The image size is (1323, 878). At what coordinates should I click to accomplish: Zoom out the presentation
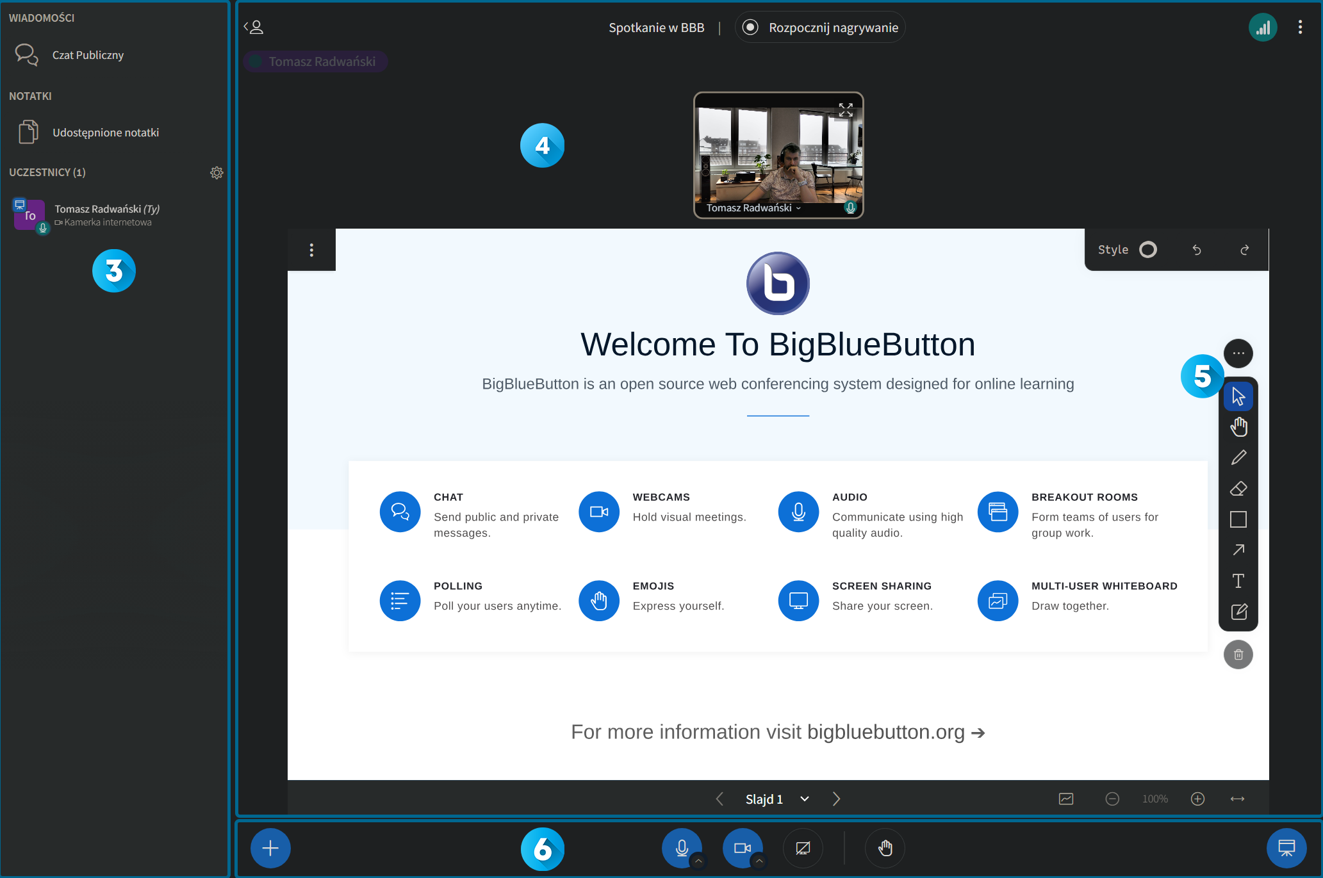[x=1112, y=799]
